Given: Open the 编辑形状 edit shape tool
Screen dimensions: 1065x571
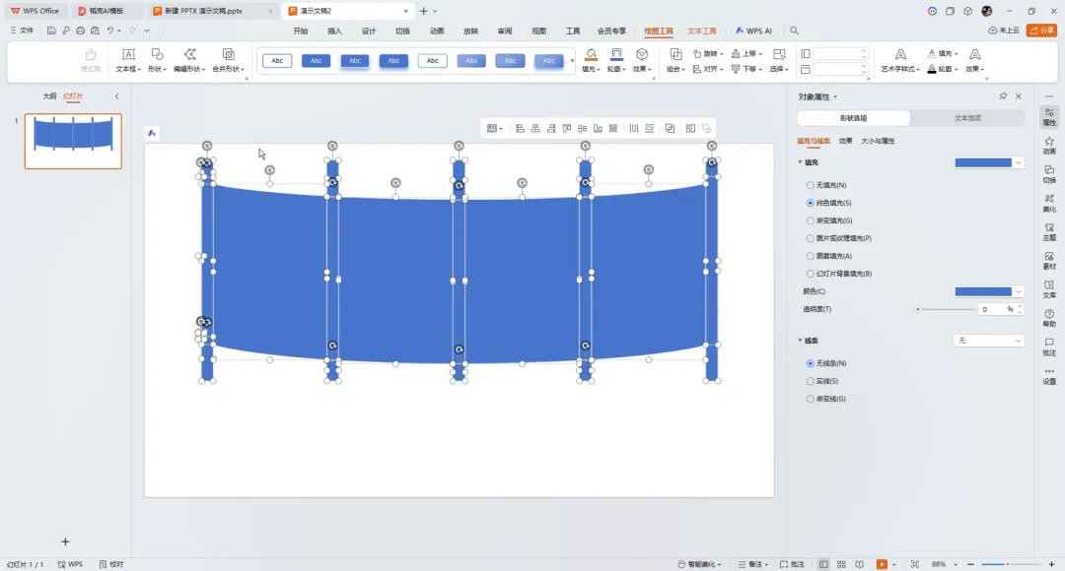Looking at the screenshot, I should click(189, 60).
